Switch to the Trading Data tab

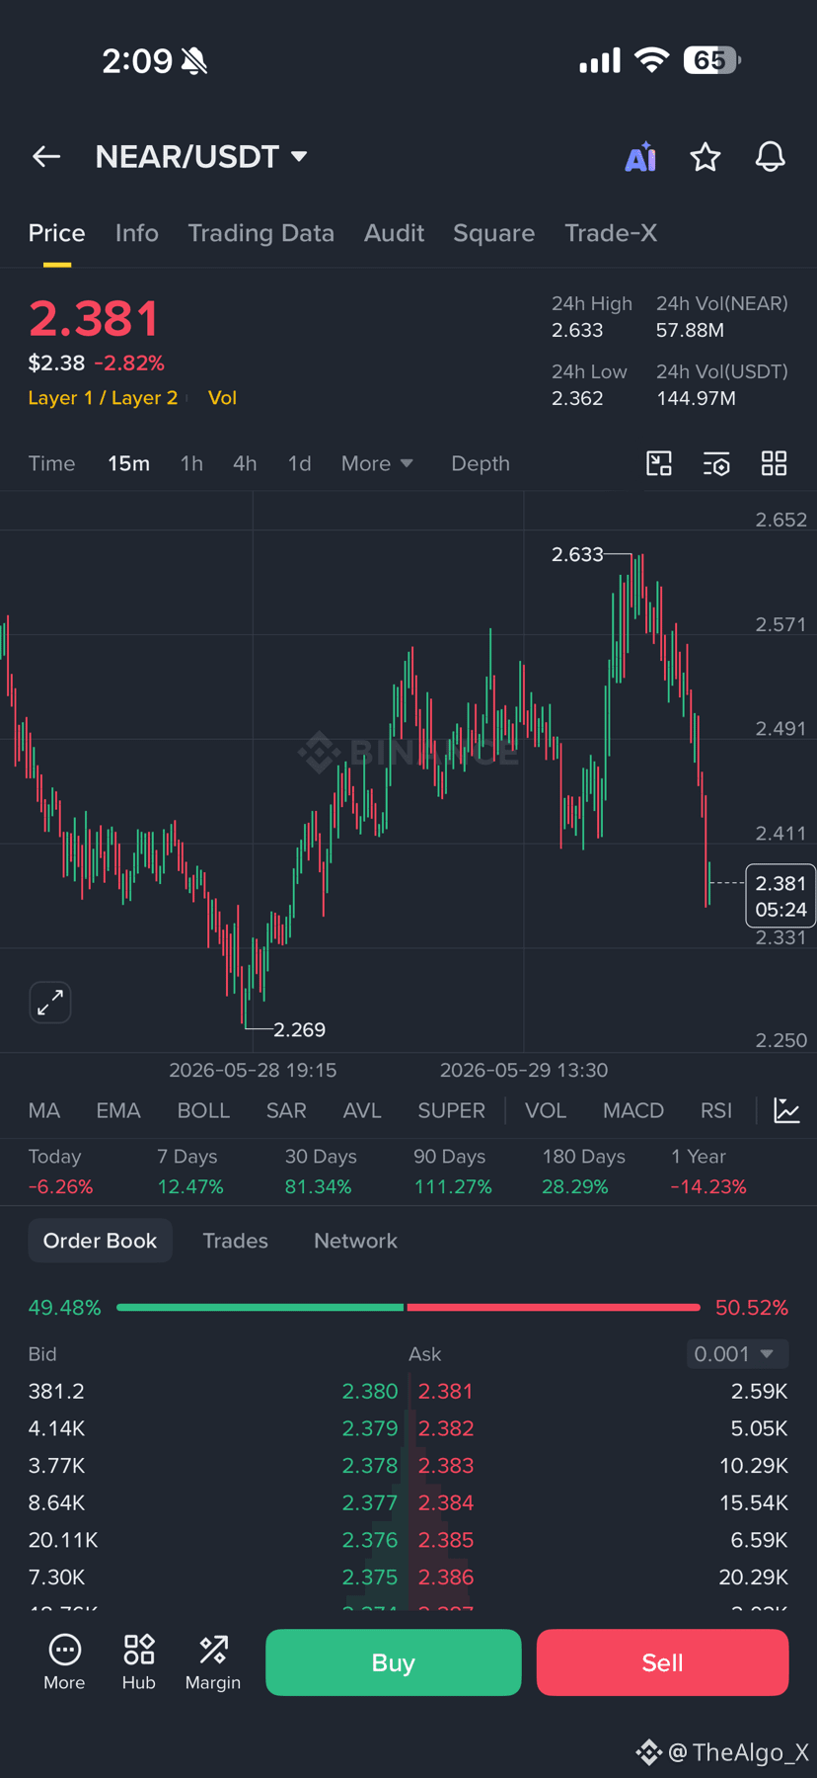click(x=260, y=233)
